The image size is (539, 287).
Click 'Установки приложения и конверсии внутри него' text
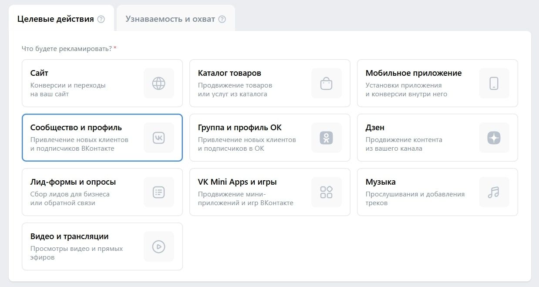[406, 90]
